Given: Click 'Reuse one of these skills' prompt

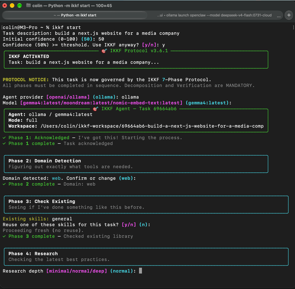Looking at the screenshot, I should [x=77, y=224].
